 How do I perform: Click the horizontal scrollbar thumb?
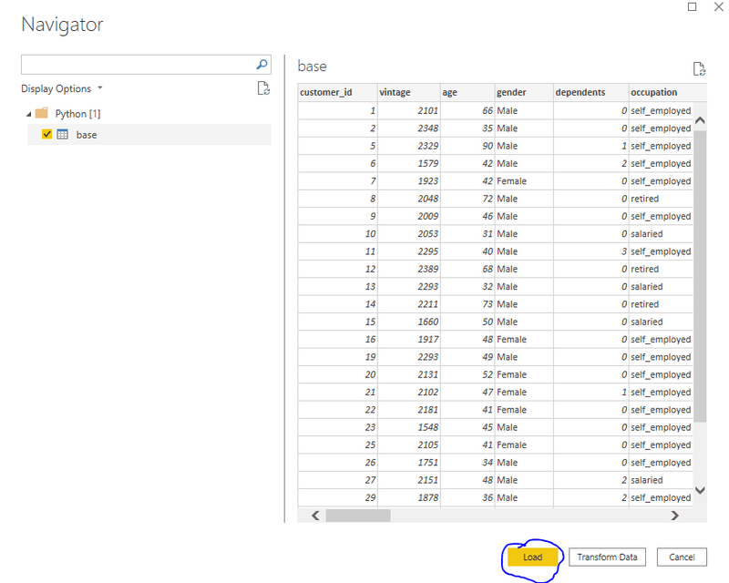click(x=358, y=515)
